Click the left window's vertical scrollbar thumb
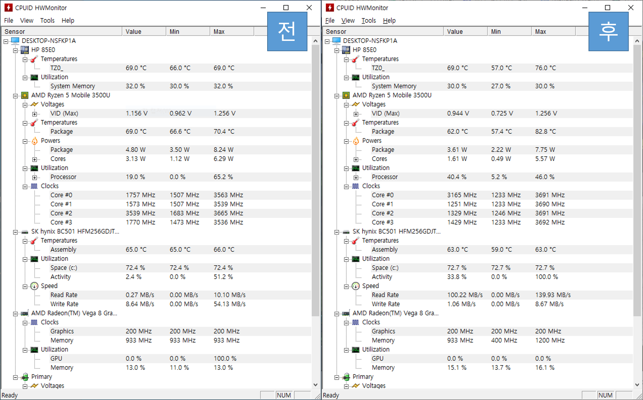643x400 pixels. pos(315,181)
